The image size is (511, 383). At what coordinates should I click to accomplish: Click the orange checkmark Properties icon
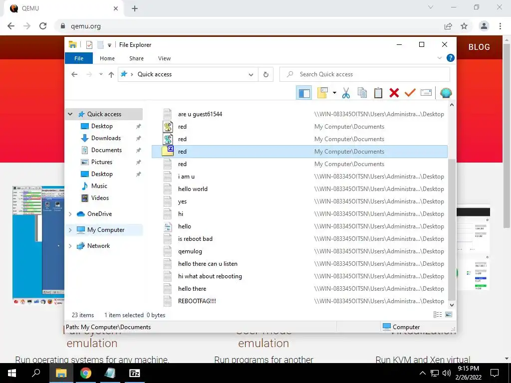(x=410, y=93)
